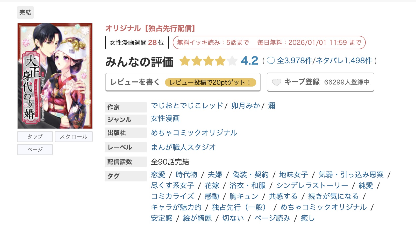Select the first gold star
Viewport: 416px width, 226px height.
point(185,61)
